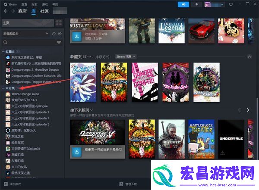
Task: Open the Steam 评测 sort dropdown
Action: click(126, 56)
